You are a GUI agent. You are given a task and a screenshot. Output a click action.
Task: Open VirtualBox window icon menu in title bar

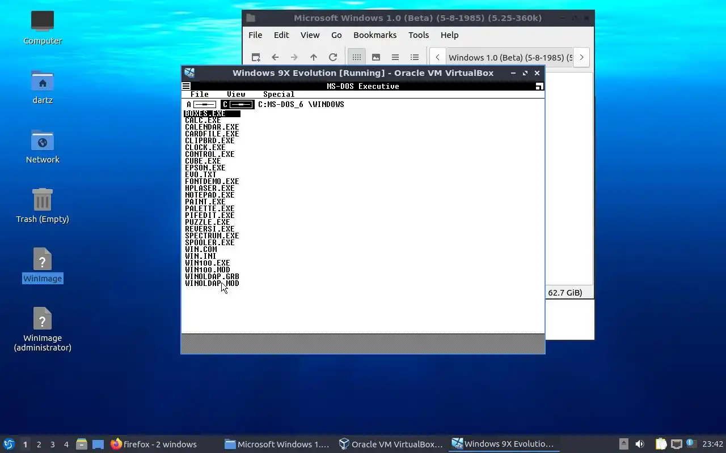coord(189,73)
